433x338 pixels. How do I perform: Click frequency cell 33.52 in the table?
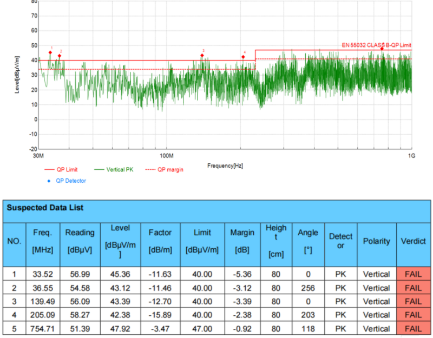(42, 274)
